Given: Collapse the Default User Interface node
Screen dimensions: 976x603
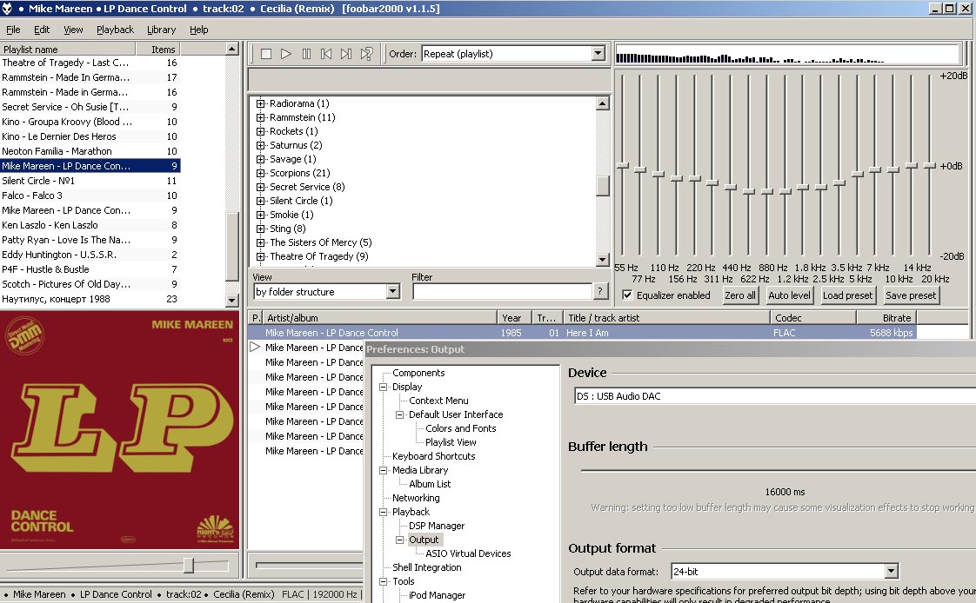Looking at the screenshot, I should point(400,414).
